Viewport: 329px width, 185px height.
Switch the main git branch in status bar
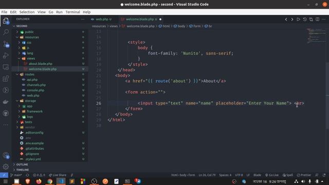point(16,175)
